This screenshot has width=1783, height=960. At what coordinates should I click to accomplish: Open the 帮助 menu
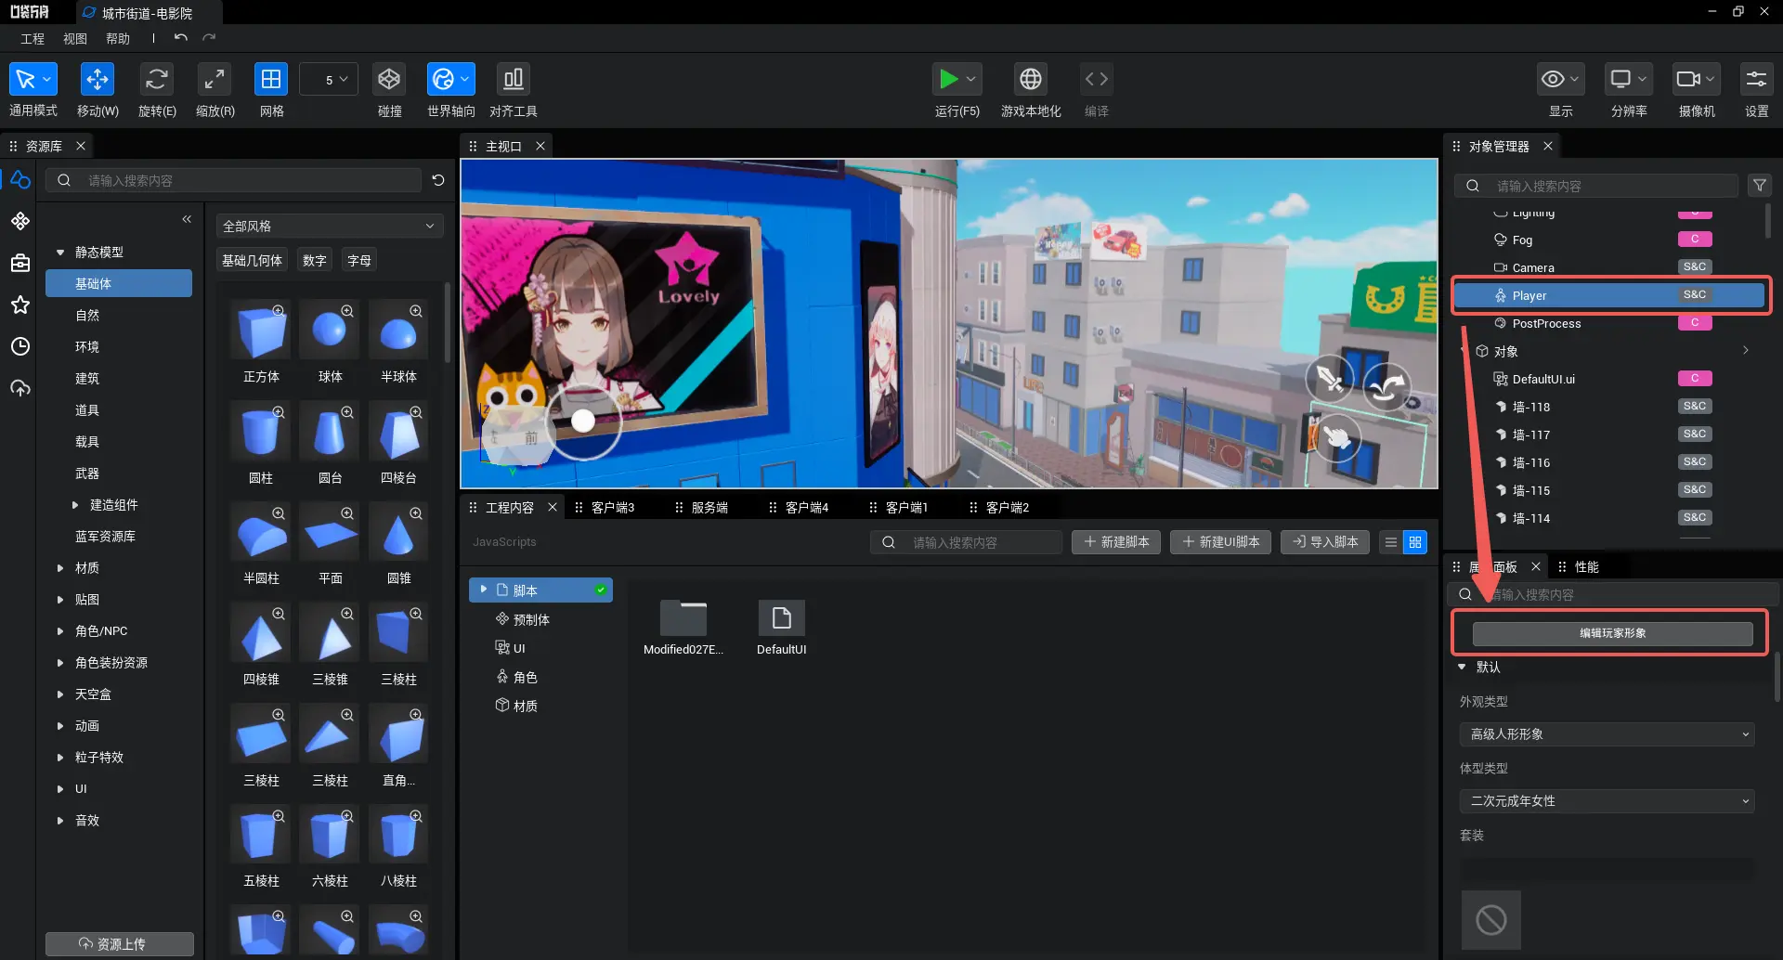tap(118, 38)
